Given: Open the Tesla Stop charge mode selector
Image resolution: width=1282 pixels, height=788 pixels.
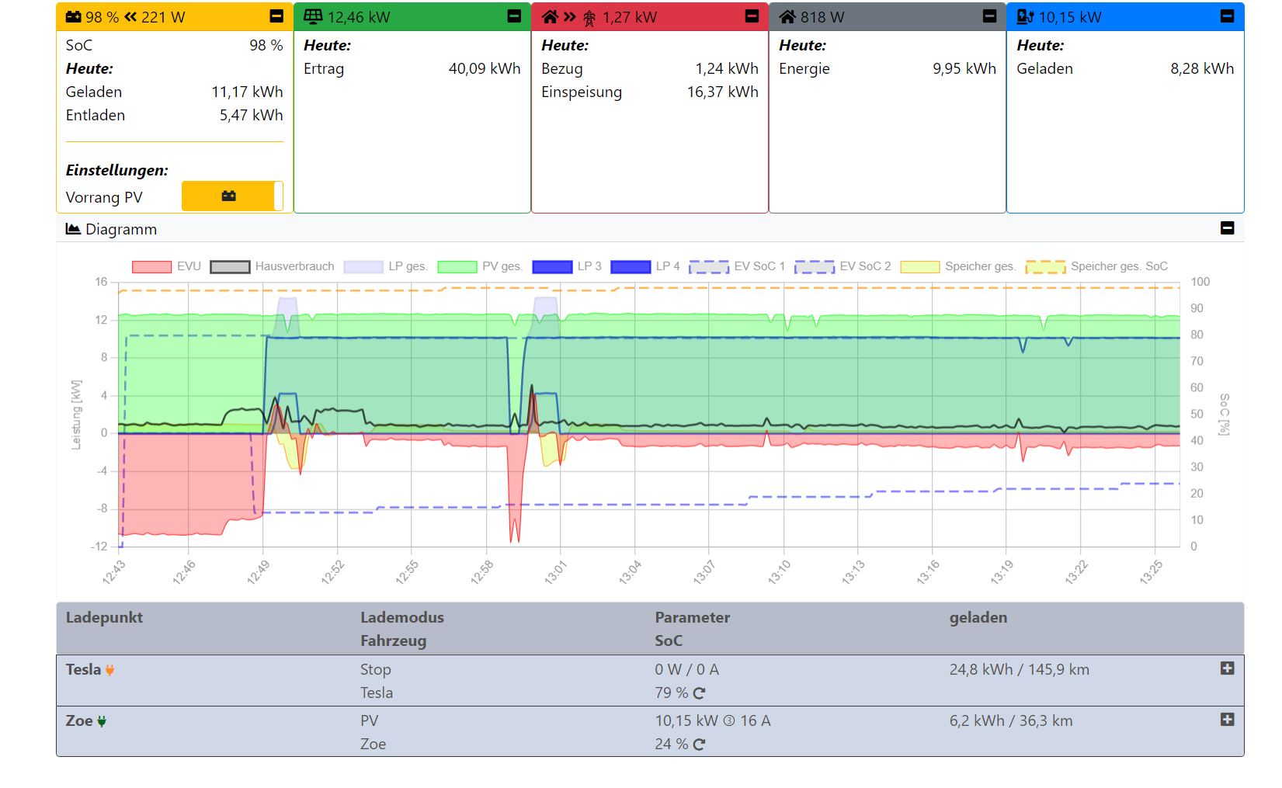Looking at the screenshot, I should pos(376,669).
